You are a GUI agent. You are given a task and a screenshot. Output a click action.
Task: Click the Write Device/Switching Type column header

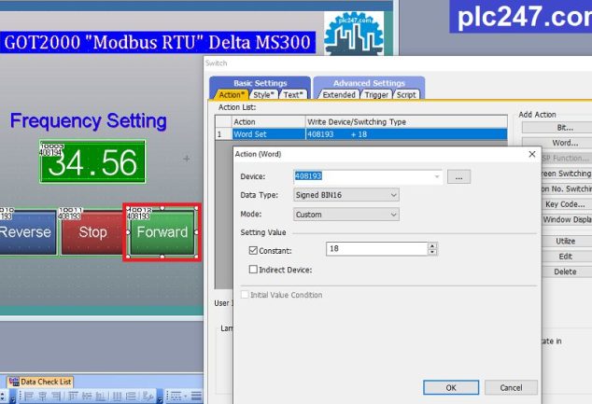pos(406,122)
